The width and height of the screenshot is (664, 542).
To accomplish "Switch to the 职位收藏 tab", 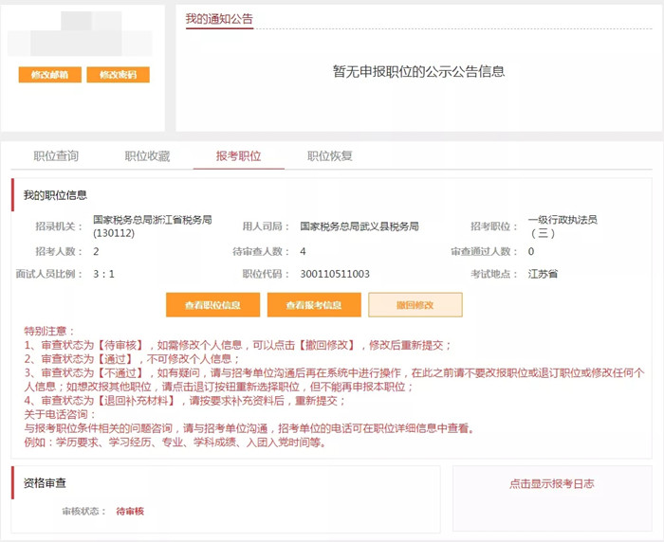I will [x=147, y=156].
